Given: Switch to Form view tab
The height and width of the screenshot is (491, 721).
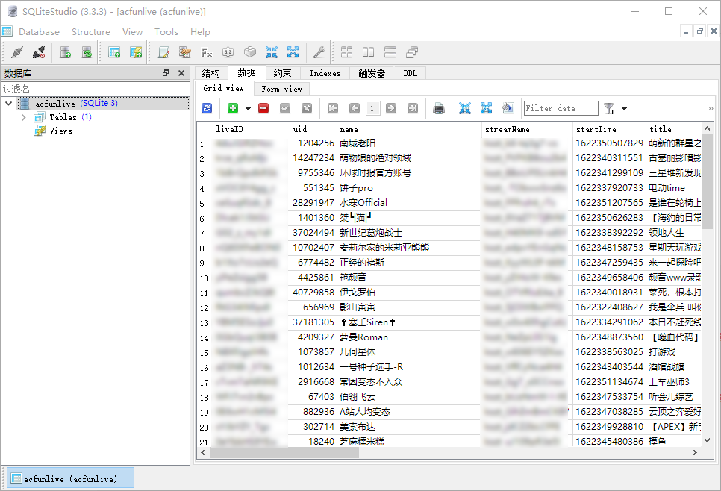Looking at the screenshot, I should coord(282,89).
